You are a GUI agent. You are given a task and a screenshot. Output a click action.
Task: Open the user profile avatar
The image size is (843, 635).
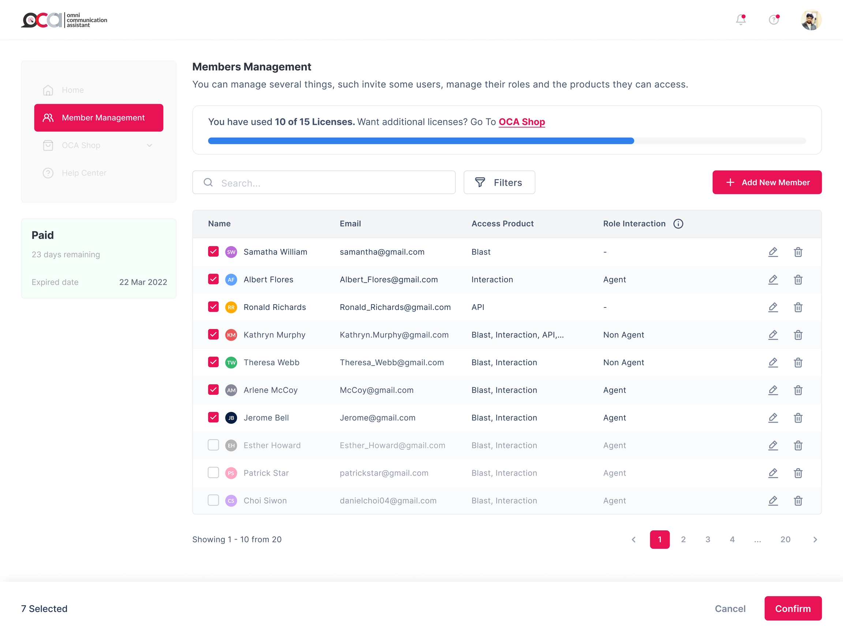click(811, 20)
